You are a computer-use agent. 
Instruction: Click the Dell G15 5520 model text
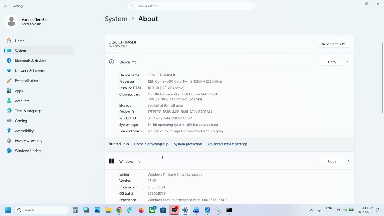click(118, 46)
